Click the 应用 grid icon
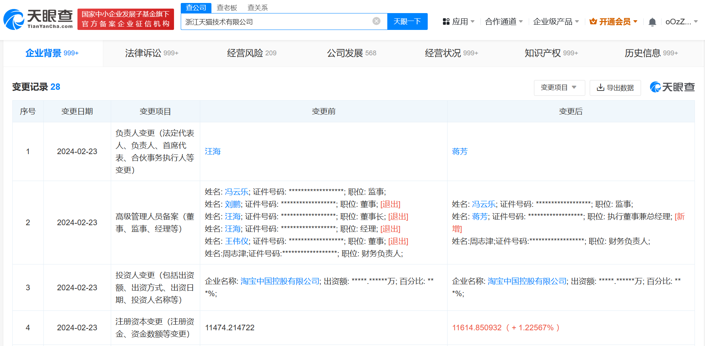705x346 pixels. 446,22
